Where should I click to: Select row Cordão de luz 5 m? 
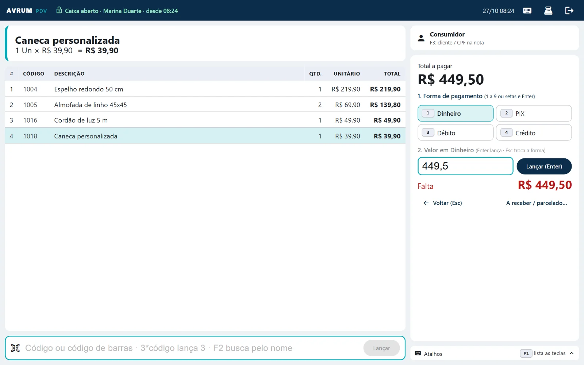pyautogui.click(x=205, y=120)
